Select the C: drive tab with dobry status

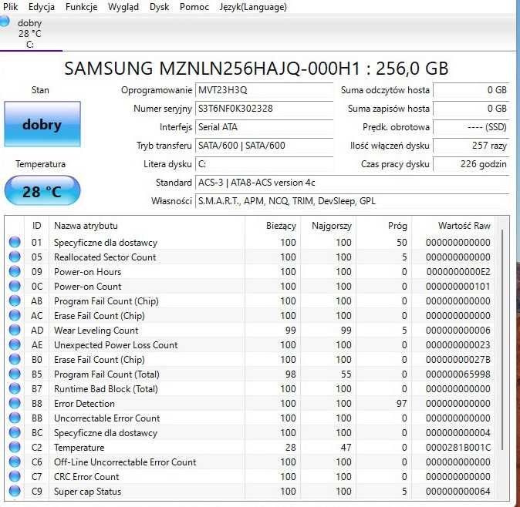(30, 33)
